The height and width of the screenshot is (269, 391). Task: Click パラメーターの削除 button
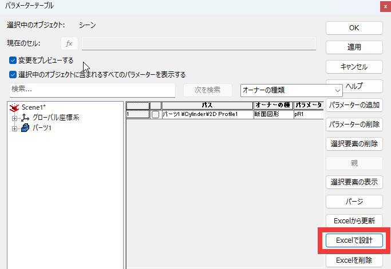354,125
